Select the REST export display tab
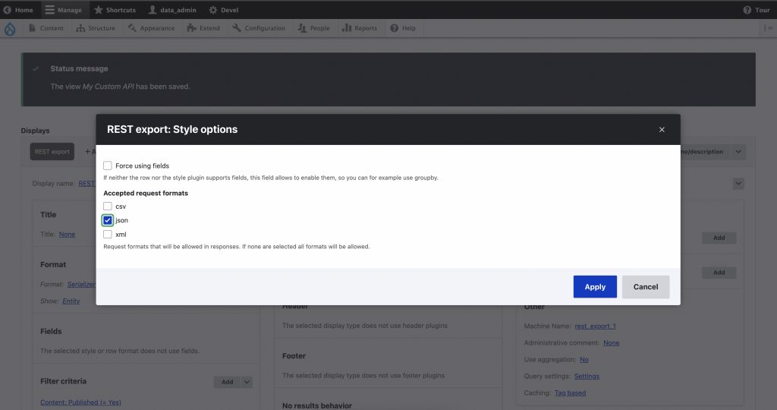Viewport: 777px width, 410px height. pos(52,152)
